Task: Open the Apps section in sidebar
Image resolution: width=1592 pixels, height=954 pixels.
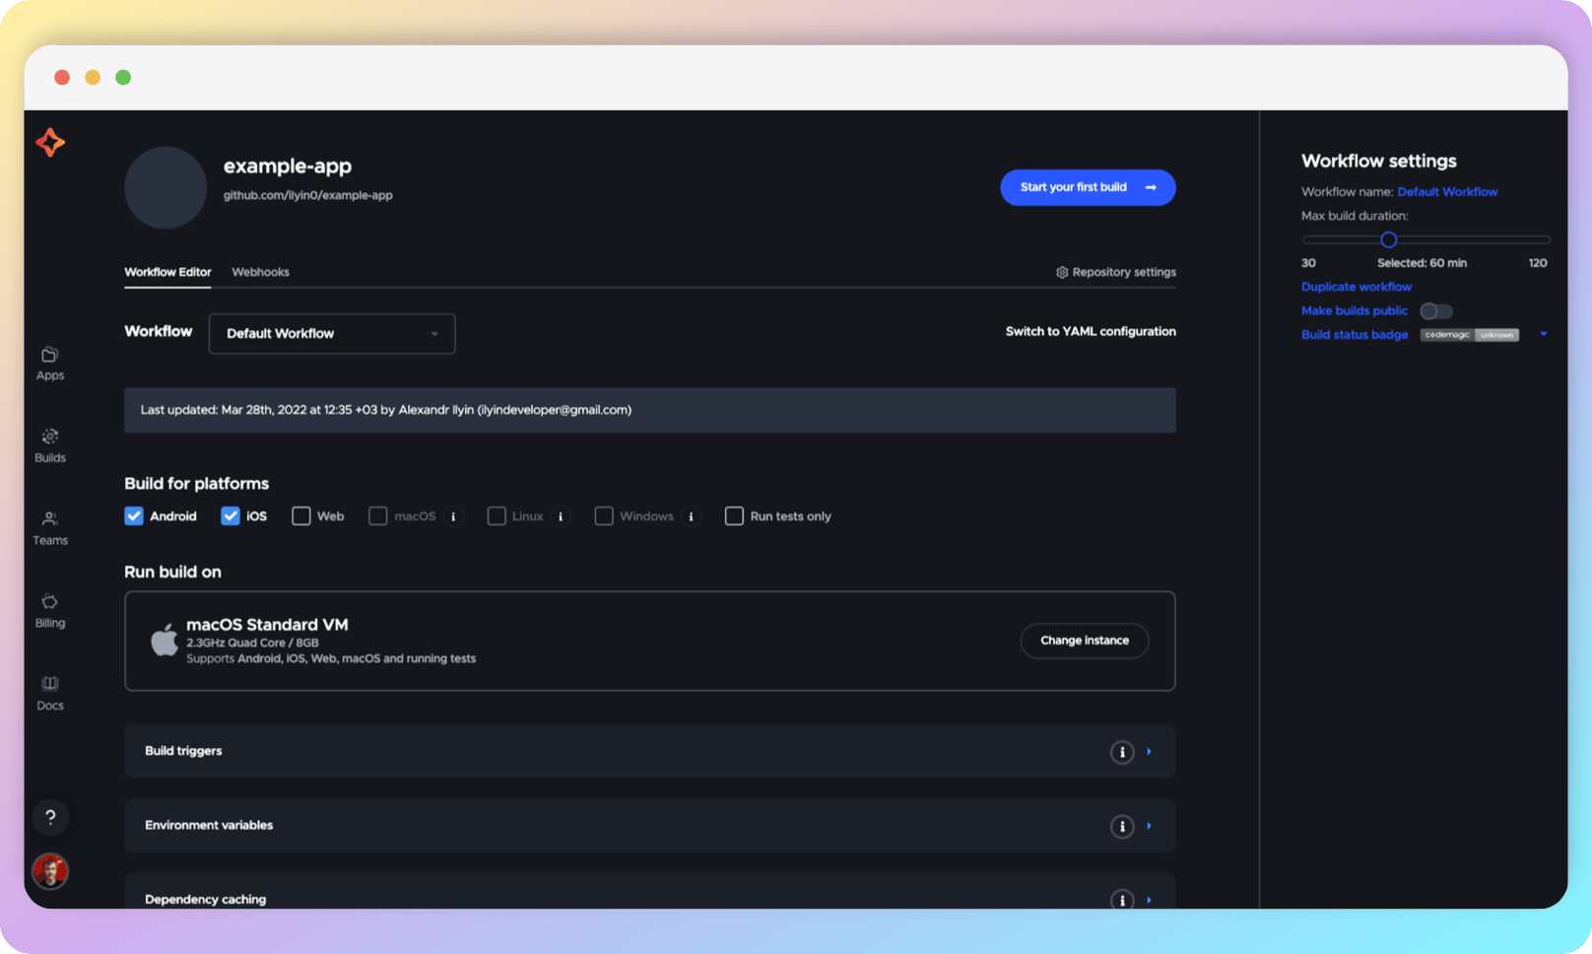Action: click(49, 363)
